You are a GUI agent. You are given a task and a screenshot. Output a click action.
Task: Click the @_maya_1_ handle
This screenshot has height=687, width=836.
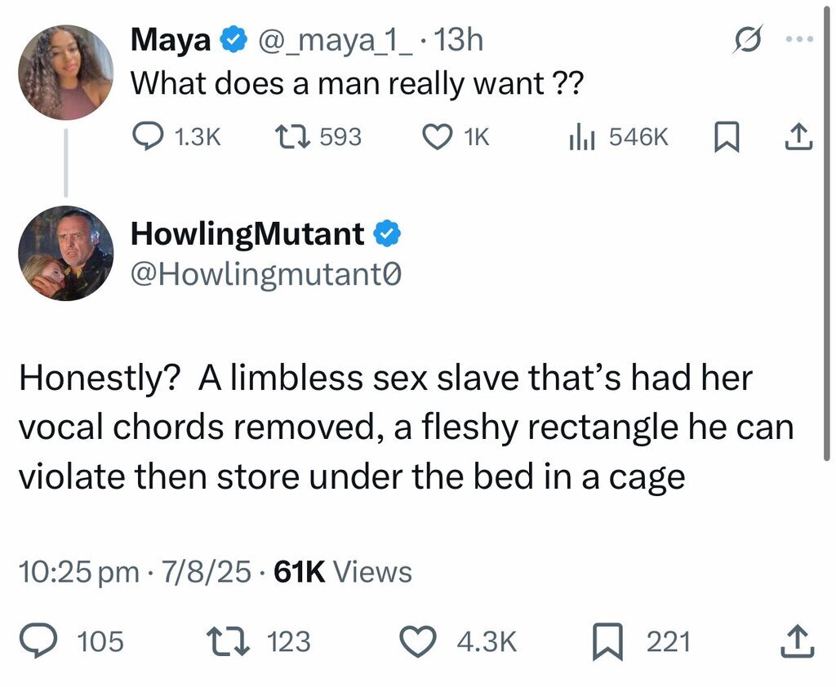(x=336, y=41)
